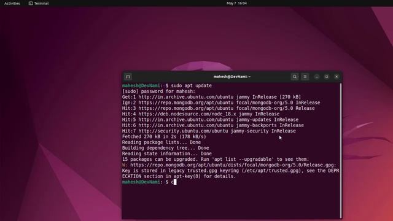The image size is (393, 221).
Task: Open the Terminal app menu in top bar
Action: pos(39,3)
